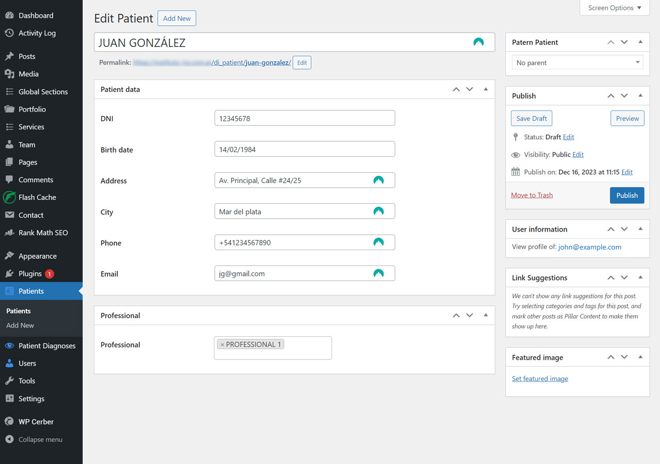Click into the DNI input field
Viewport: 660px width, 464px height.
[305, 118]
